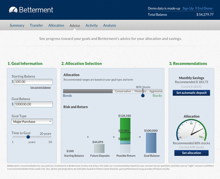Click the Time to Goal slider handle
Screen dimensions: 220x179
click(x=28, y=137)
